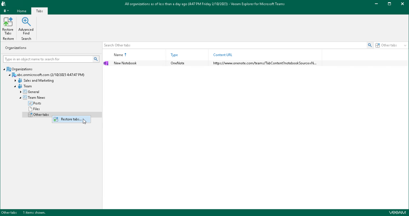The width and height of the screenshot is (409, 216).
Task: Maximize the Veeam Explorer window
Action: 389,4
